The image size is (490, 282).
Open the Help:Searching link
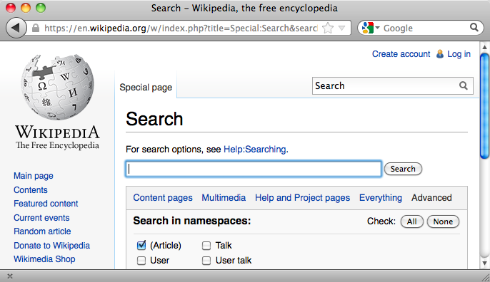point(255,150)
